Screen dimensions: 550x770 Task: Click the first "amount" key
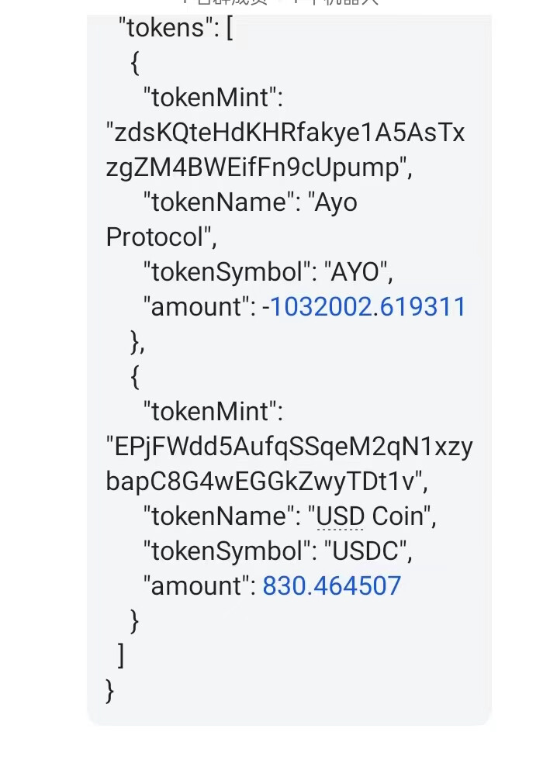click(199, 307)
